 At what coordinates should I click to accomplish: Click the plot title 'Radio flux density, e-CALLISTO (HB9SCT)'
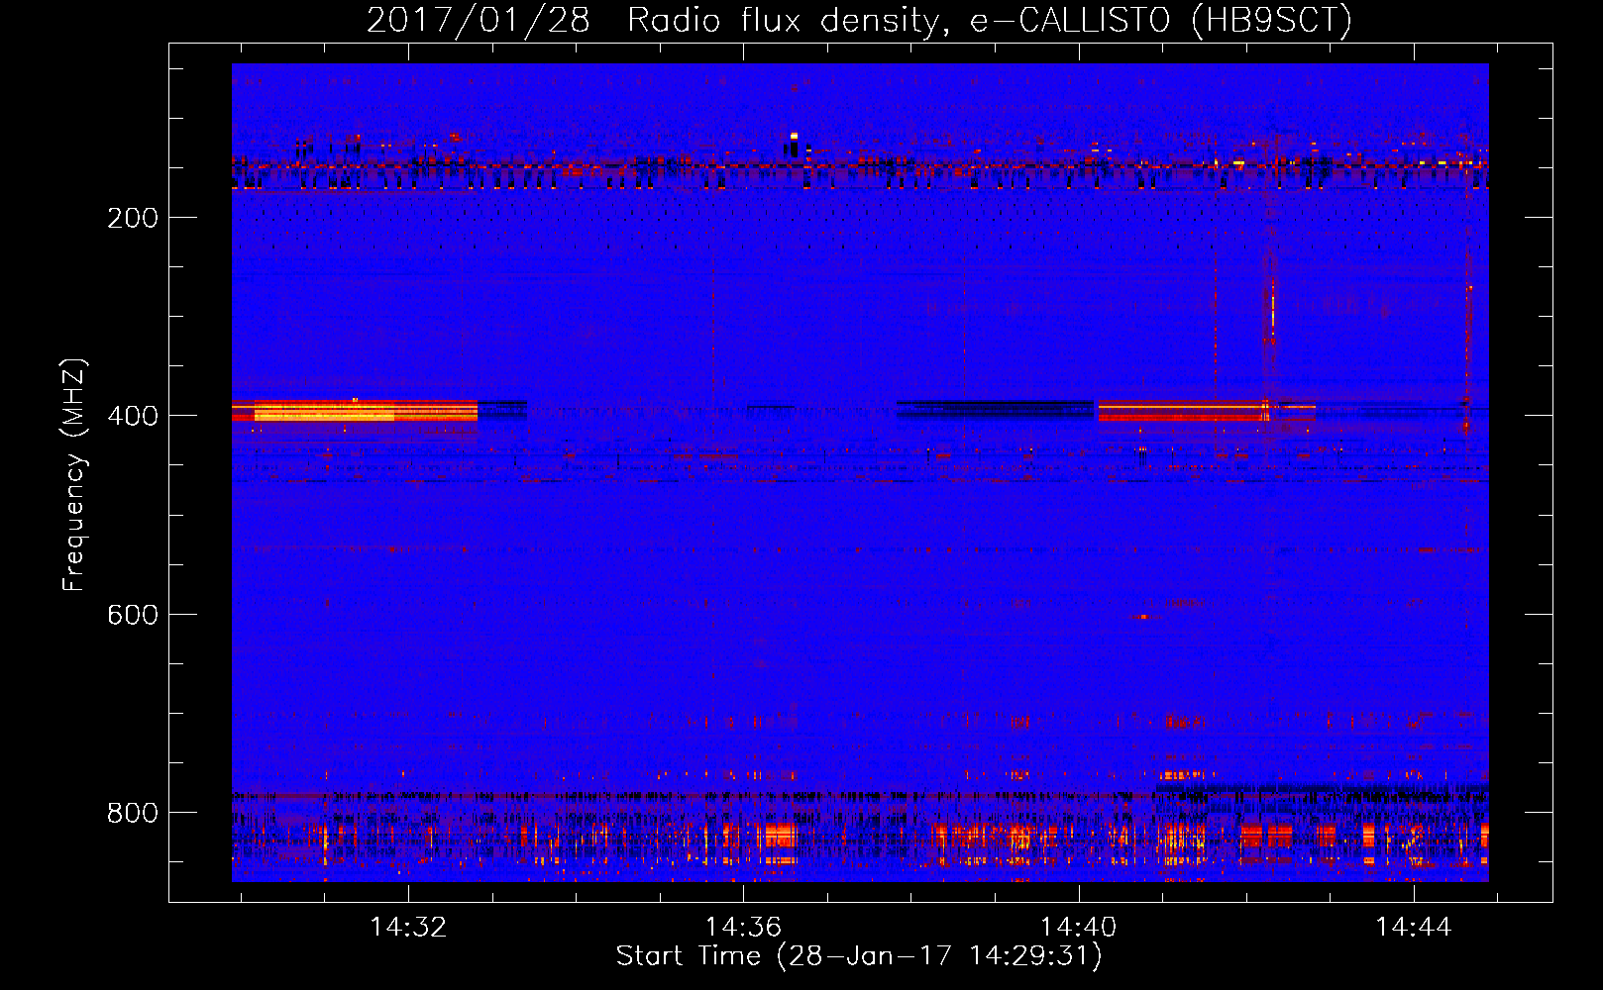pos(990,20)
